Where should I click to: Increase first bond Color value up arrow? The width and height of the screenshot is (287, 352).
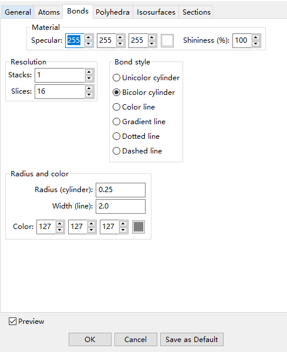click(x=60, y=224)
